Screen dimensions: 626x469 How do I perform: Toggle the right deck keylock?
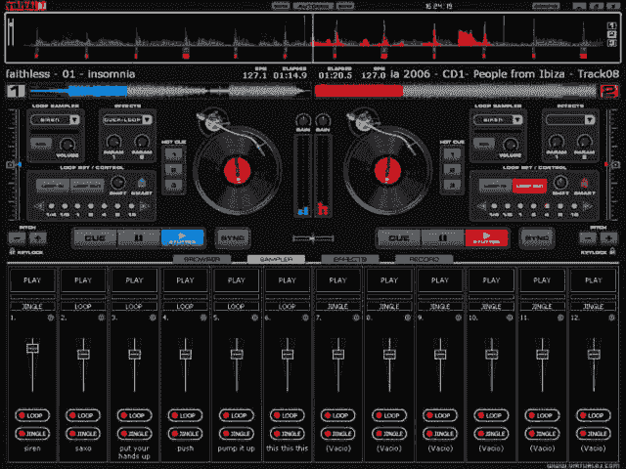(x=598, y=252)
